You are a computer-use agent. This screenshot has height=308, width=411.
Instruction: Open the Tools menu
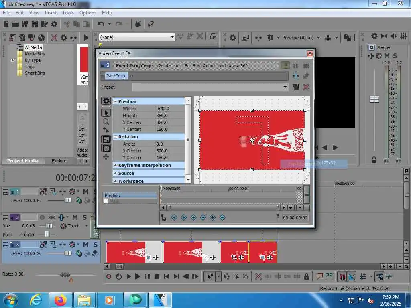tap(68, 13)
